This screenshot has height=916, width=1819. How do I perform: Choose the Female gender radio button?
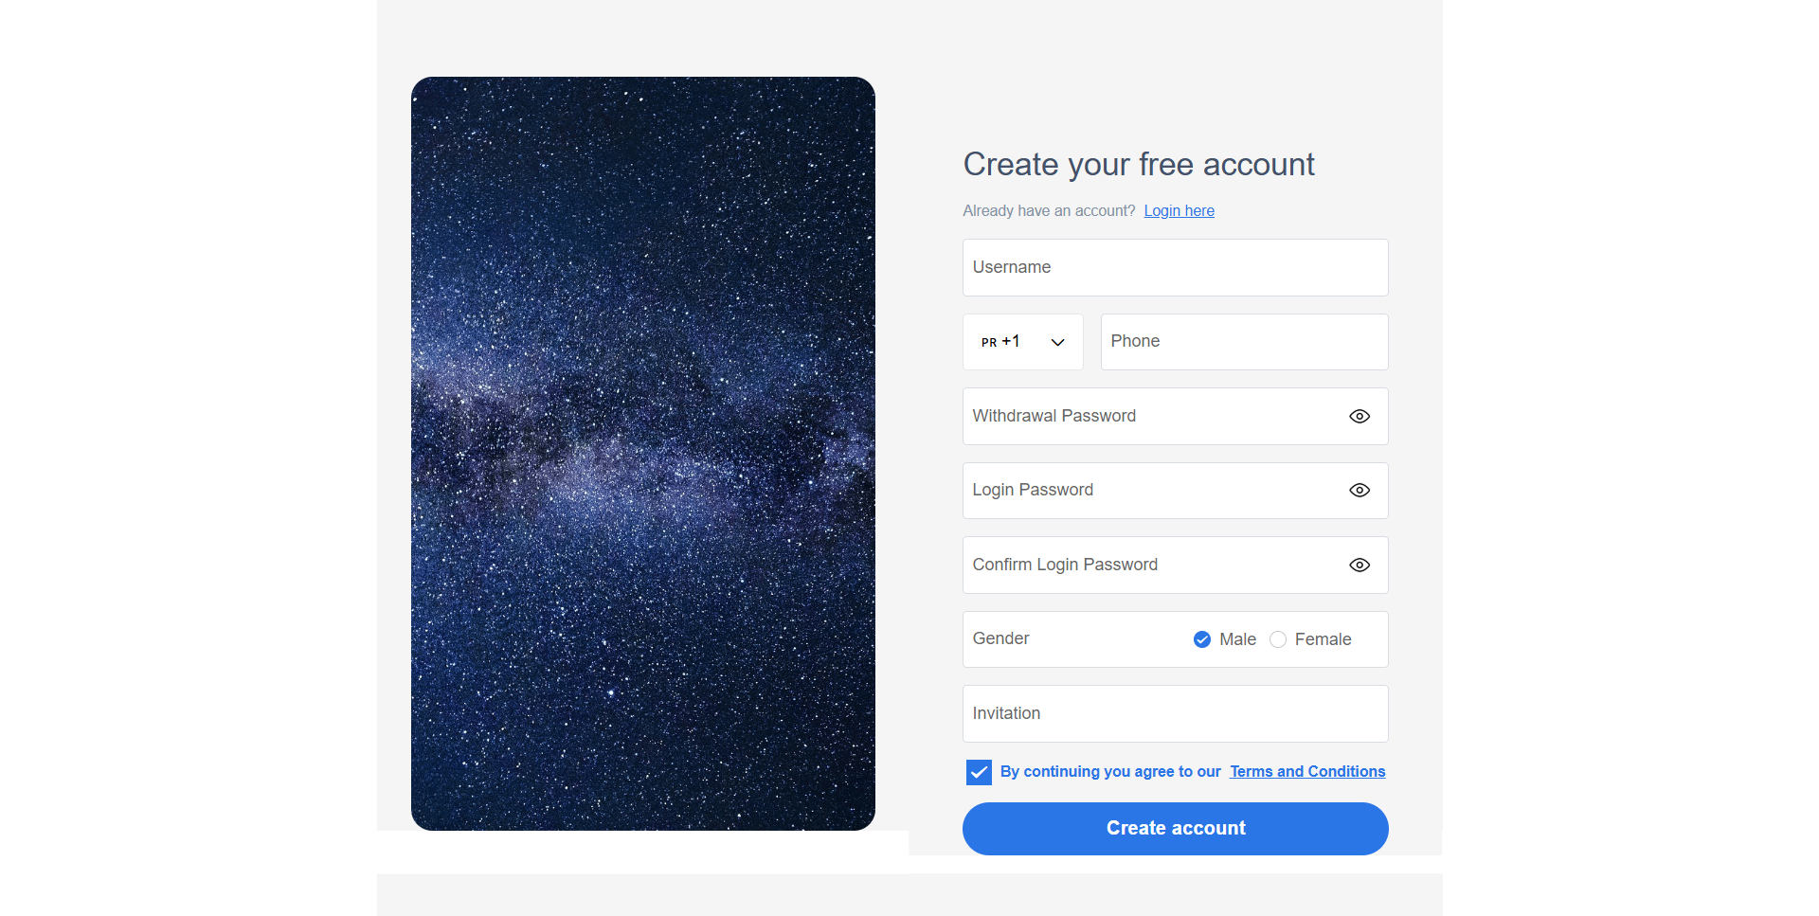1278,639
